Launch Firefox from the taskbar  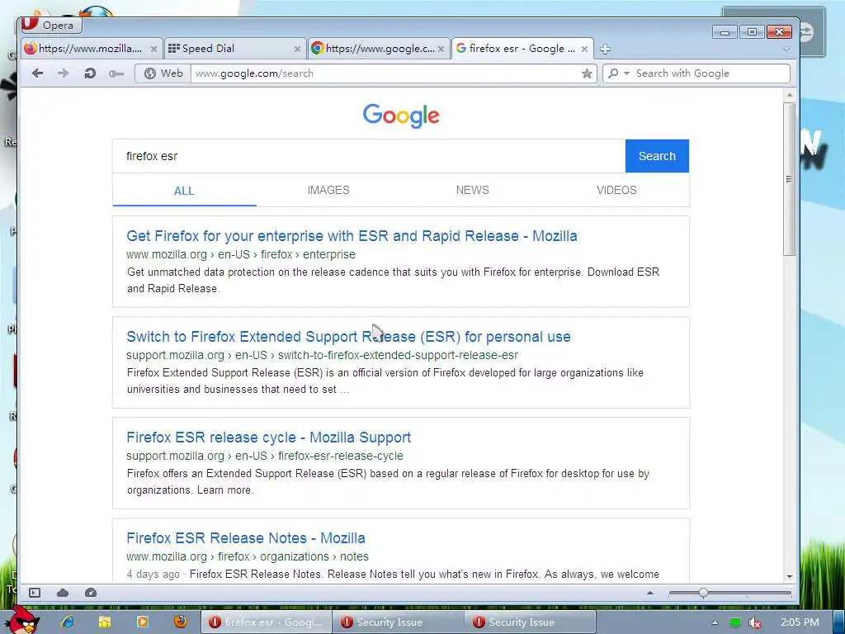180,622
